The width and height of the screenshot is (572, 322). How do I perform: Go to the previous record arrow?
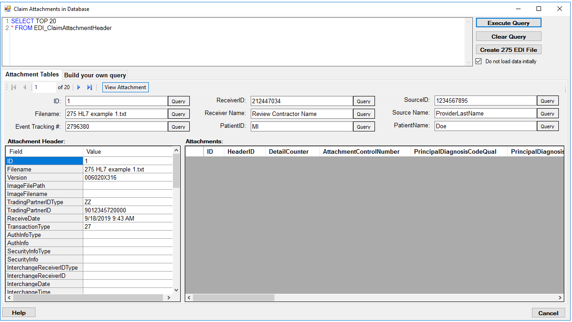point(25,87)
